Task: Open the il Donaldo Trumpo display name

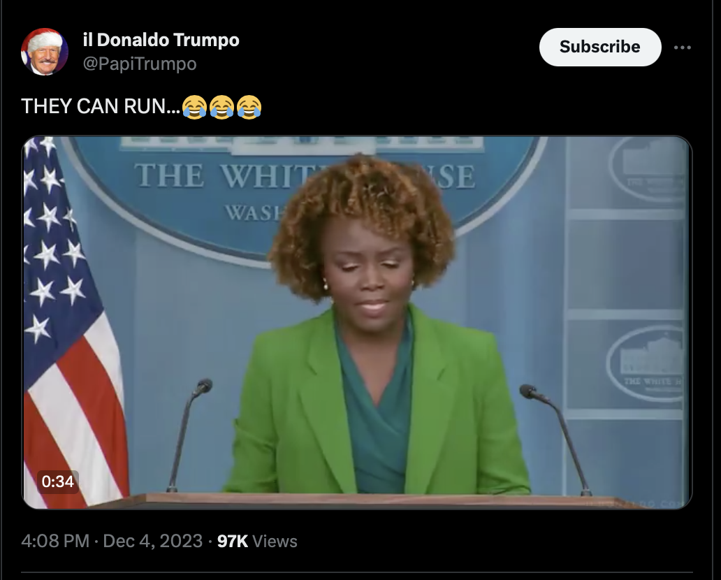Action: pyautogui.click(x=161, y=40)
